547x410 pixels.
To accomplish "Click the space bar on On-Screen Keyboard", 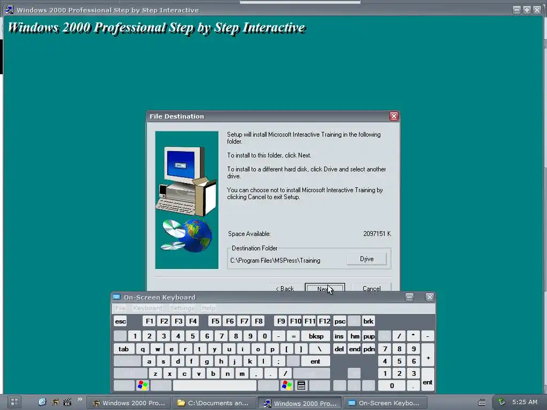I will click(215, 385).
